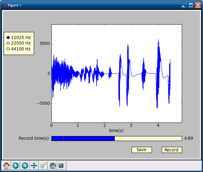This screenshot has height=172, width=203.
Task: Click the waveform plot area
Action: click(117, 73)
